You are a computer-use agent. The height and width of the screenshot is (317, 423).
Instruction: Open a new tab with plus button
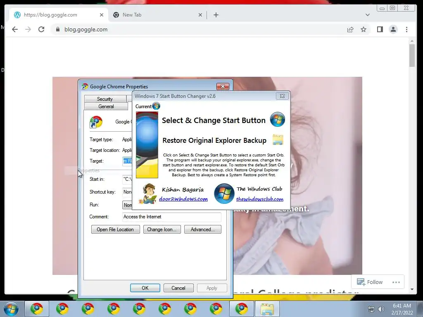click(x=216, y=15)
